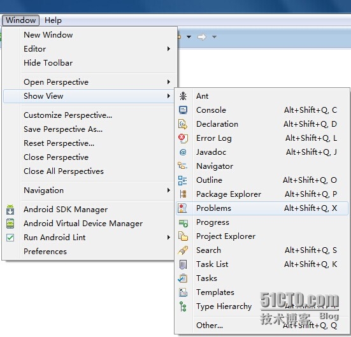Click the Ant view icon
The height and width of the screenshot is (337, 351).
point(183,96)
